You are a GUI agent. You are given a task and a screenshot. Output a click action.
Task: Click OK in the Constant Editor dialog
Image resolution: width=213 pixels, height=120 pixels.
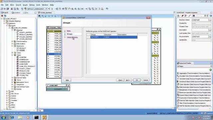coord(137,80)
